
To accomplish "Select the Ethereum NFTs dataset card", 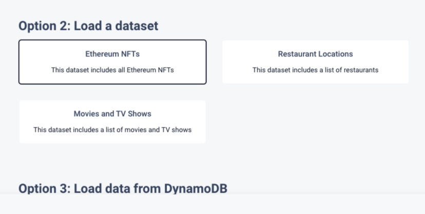I will click(112, 62).
